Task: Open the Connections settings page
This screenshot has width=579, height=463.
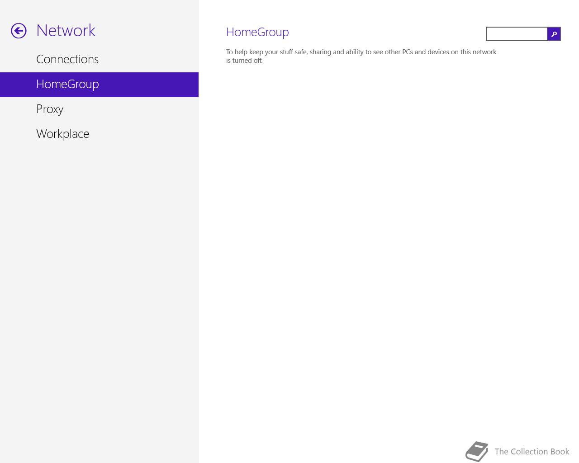Action: [x=99, y=59]
